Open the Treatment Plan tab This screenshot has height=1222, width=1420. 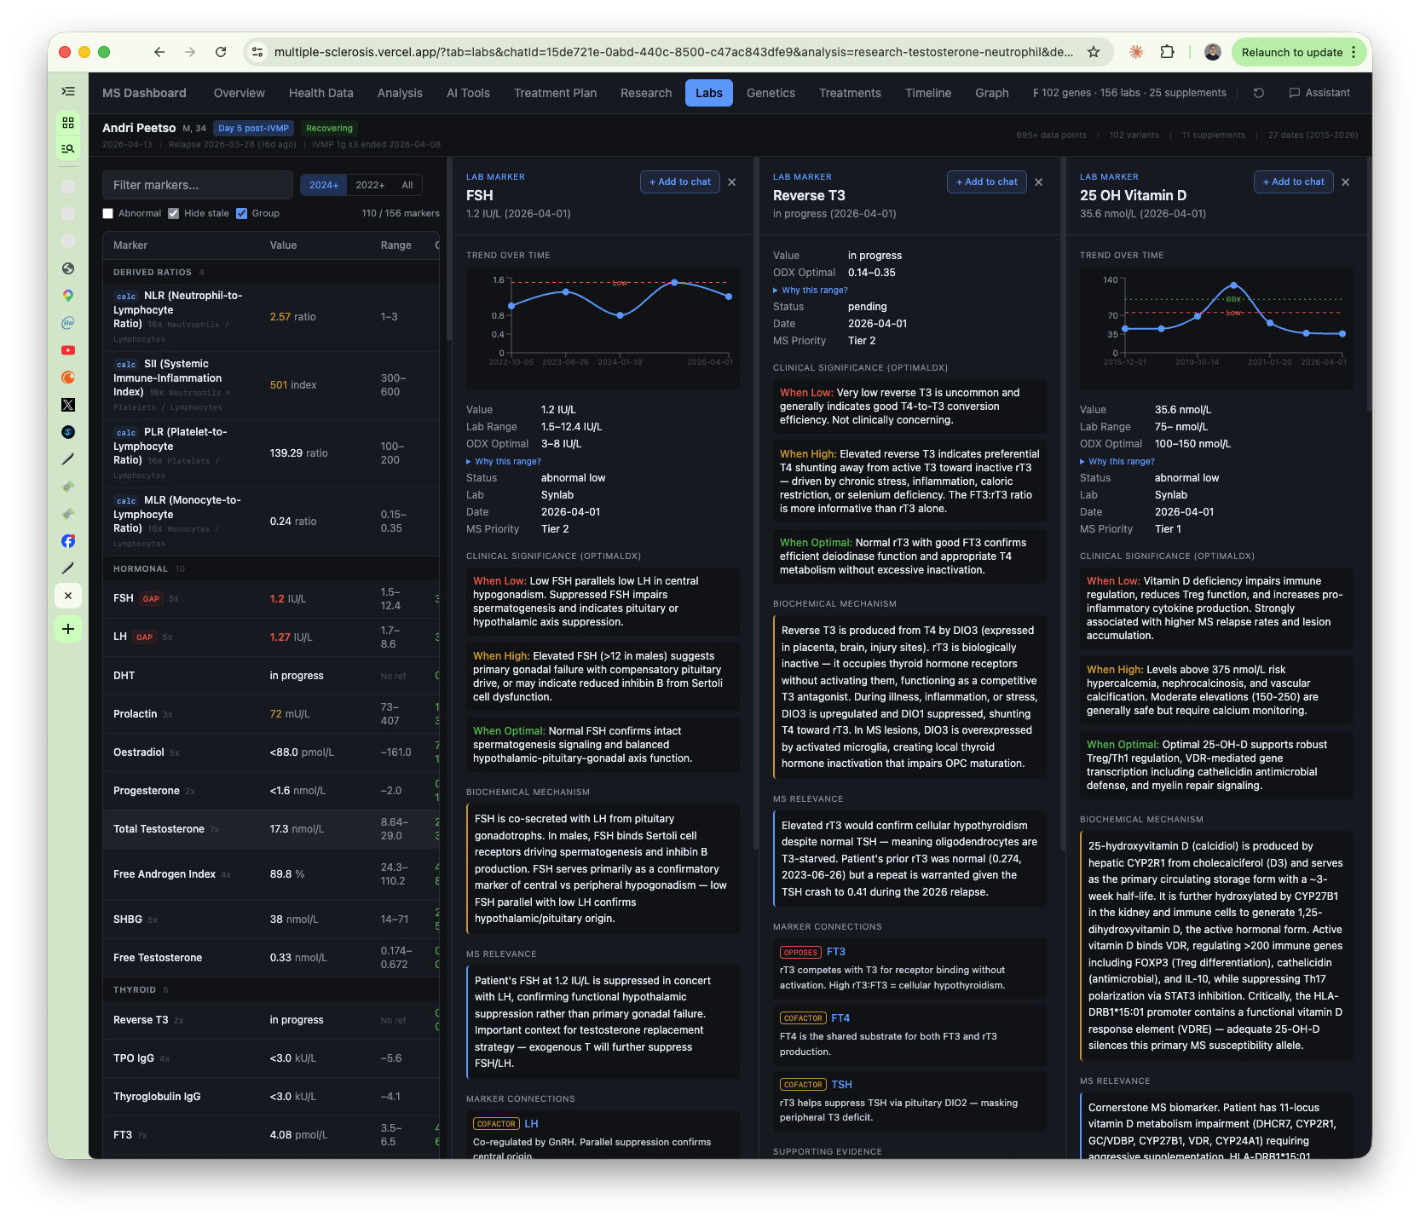[x=555, y=93]
